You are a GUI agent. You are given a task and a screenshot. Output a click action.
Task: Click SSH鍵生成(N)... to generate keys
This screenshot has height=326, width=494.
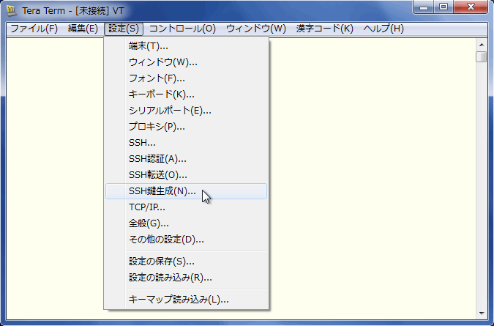(x=186, y=191)
